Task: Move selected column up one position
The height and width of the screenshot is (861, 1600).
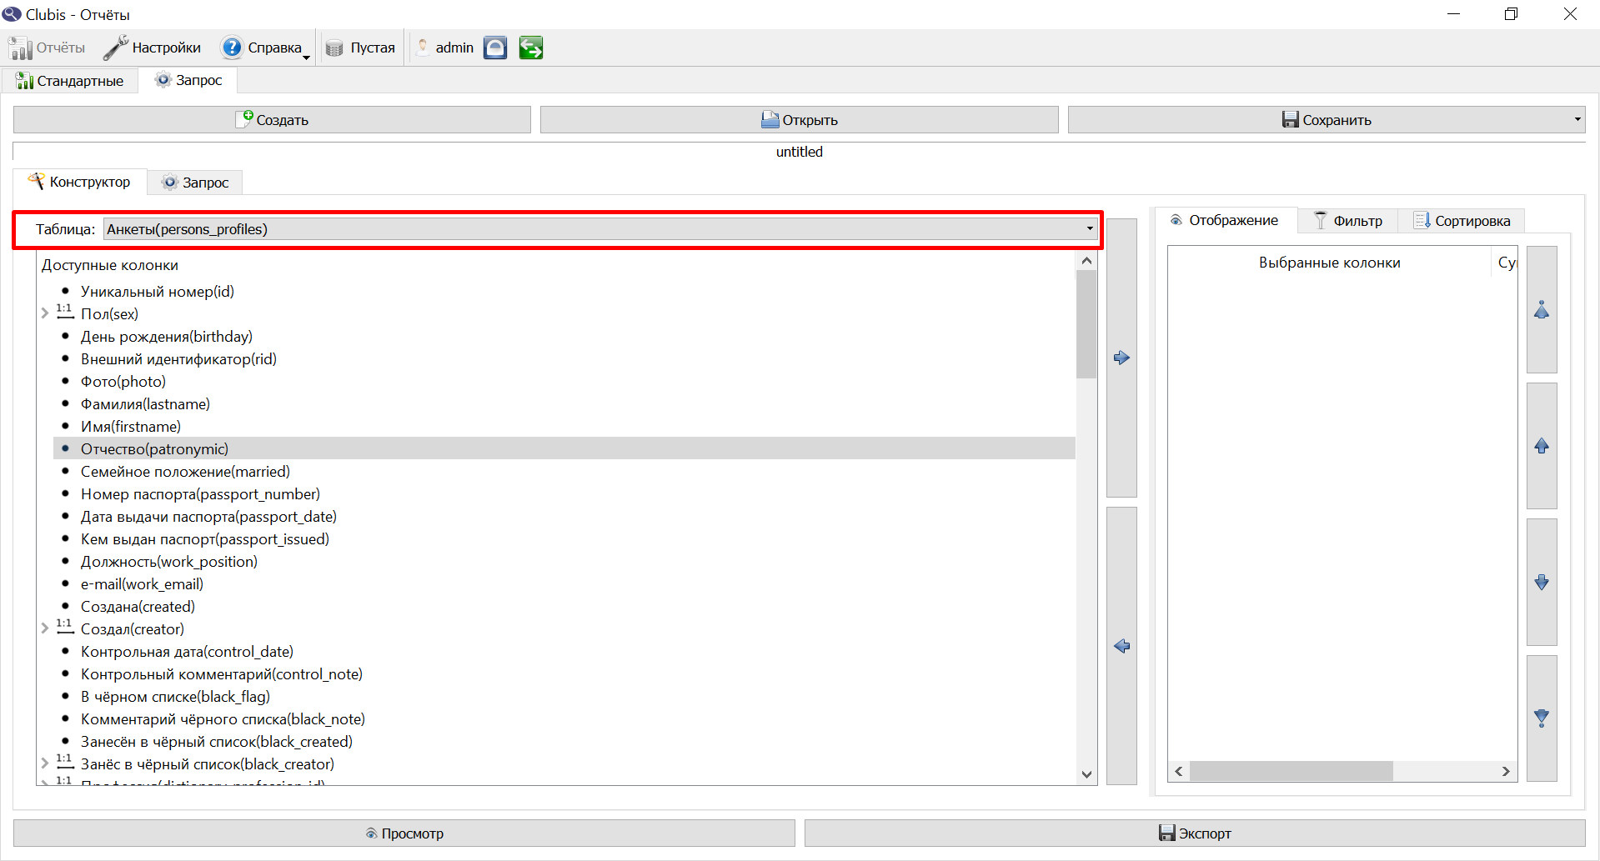Action: tap(1542, 446)
